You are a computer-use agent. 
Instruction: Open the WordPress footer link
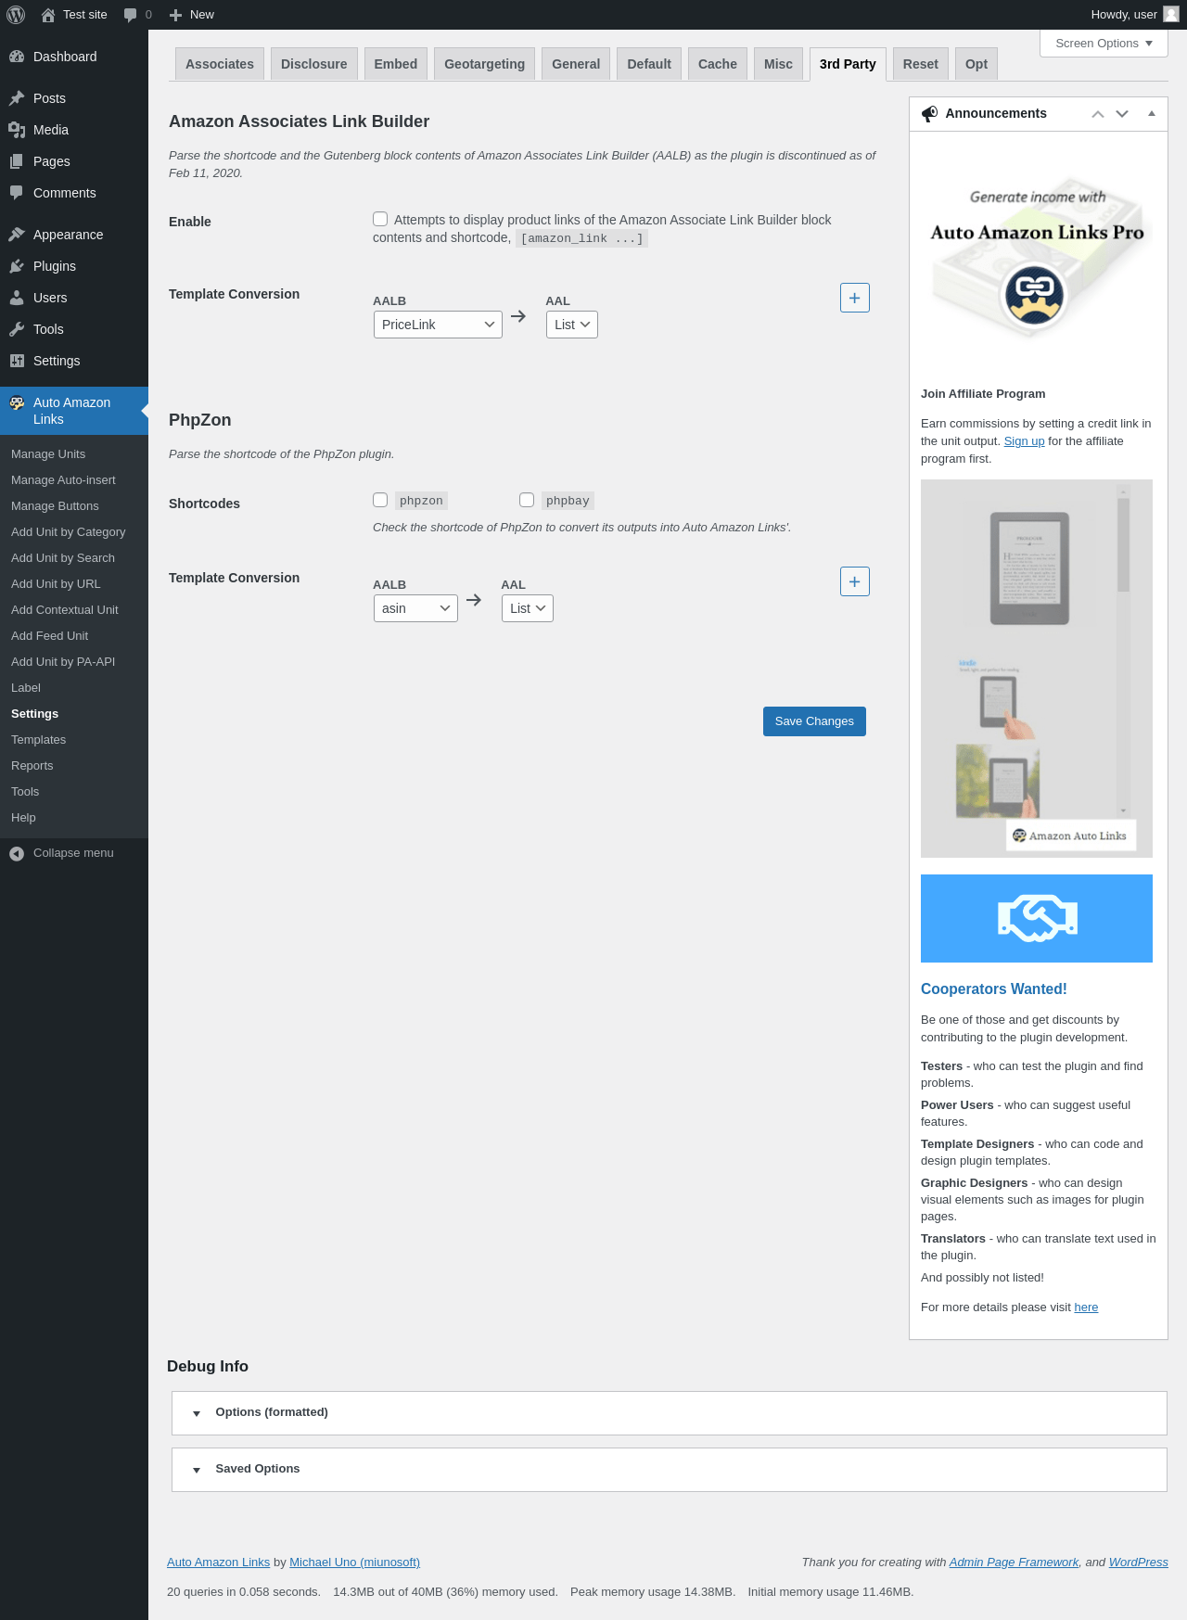coord(1139,1563)
